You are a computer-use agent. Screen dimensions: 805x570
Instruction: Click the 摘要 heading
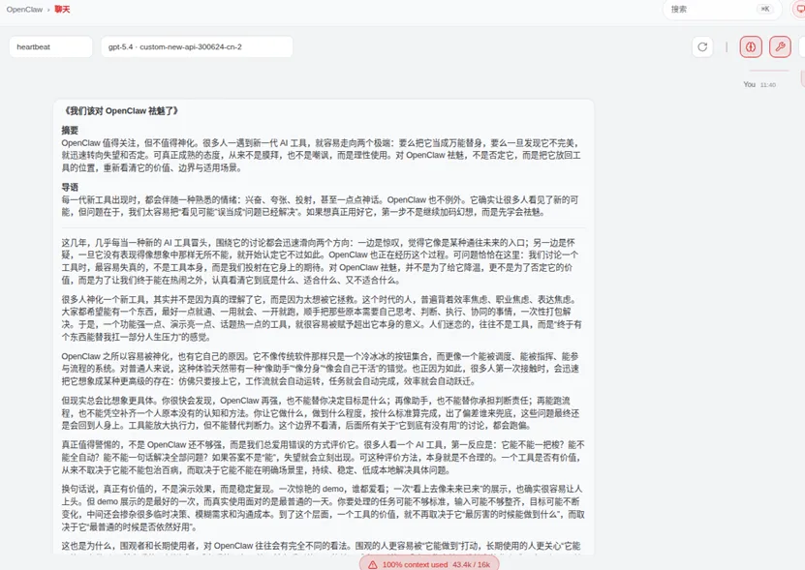tap(70, 131)
